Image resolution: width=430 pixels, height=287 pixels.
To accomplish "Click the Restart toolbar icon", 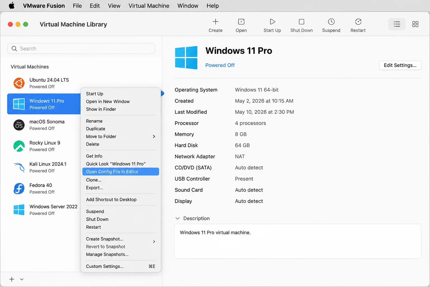I will [x=358, y=22].
